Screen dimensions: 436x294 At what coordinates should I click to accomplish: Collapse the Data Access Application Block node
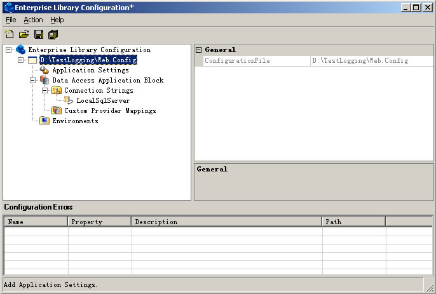(x=33, y=80)
